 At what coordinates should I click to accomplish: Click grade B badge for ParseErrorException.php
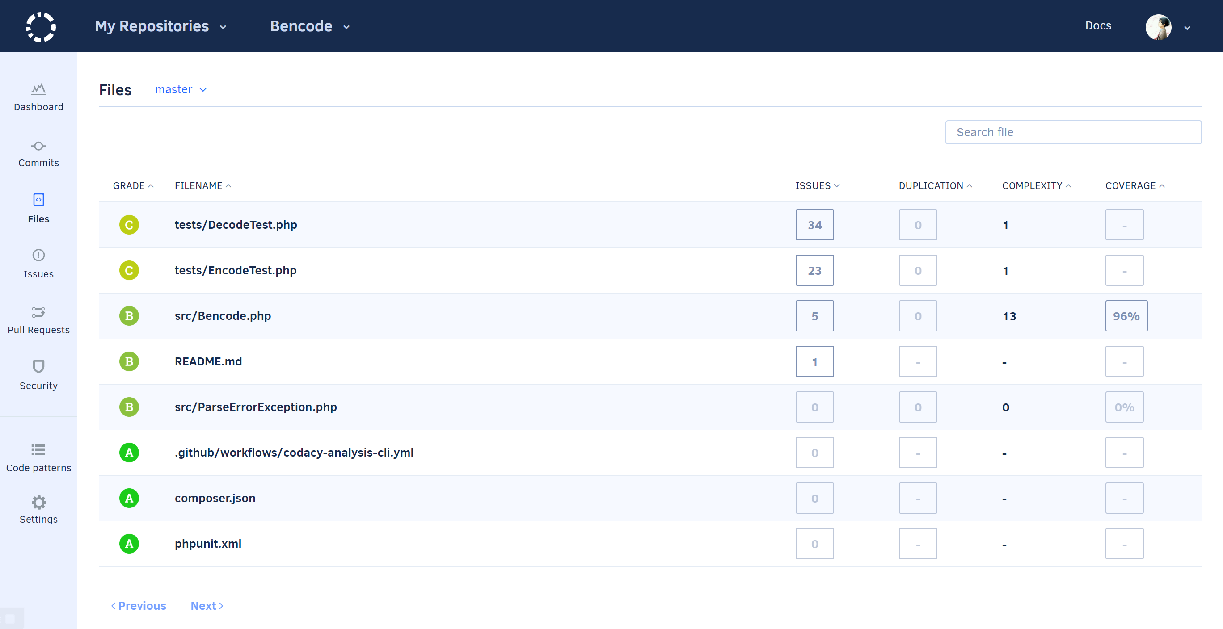129,407
